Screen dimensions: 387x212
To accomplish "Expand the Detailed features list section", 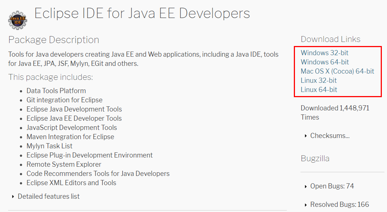I will click(x=46, y=197).
